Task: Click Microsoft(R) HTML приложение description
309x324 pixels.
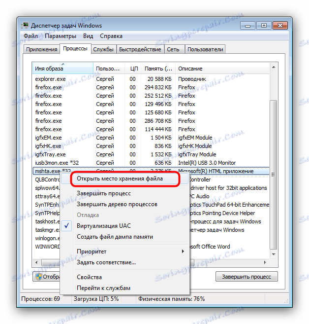Action: point(216,171)
